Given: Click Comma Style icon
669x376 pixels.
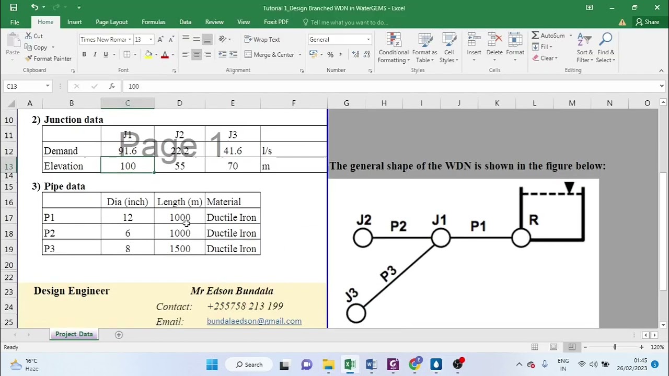Looking at the screenshot, I should [x=341, y=54].
